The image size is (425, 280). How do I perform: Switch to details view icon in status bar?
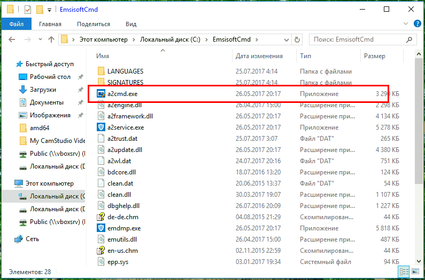404,271
